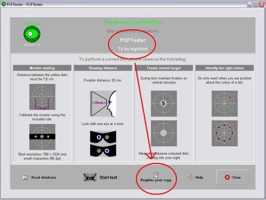Click the red X icon on Close
The width and height of the screenshot is (266, 200).
(x=227, y=177)
